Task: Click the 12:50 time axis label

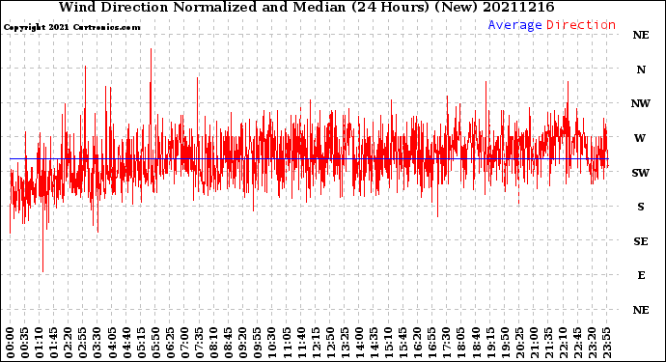Action: (x=330, y=343)
